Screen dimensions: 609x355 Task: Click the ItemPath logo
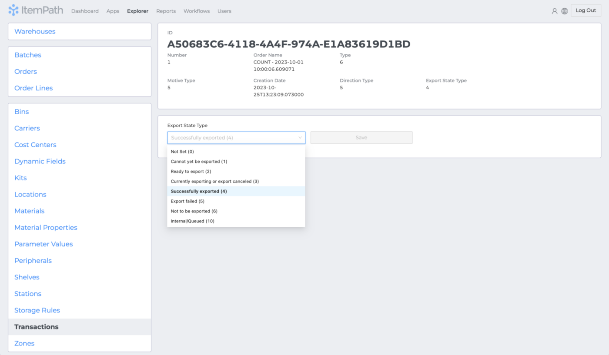click(x=36, y=10)
